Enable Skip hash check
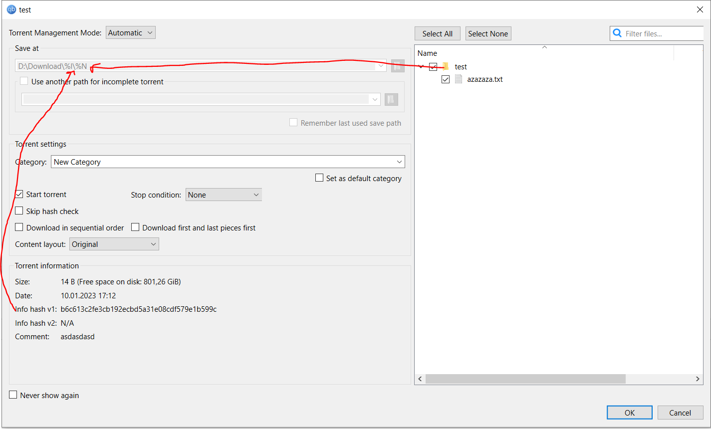711x429 pixels. click(19, 211)
